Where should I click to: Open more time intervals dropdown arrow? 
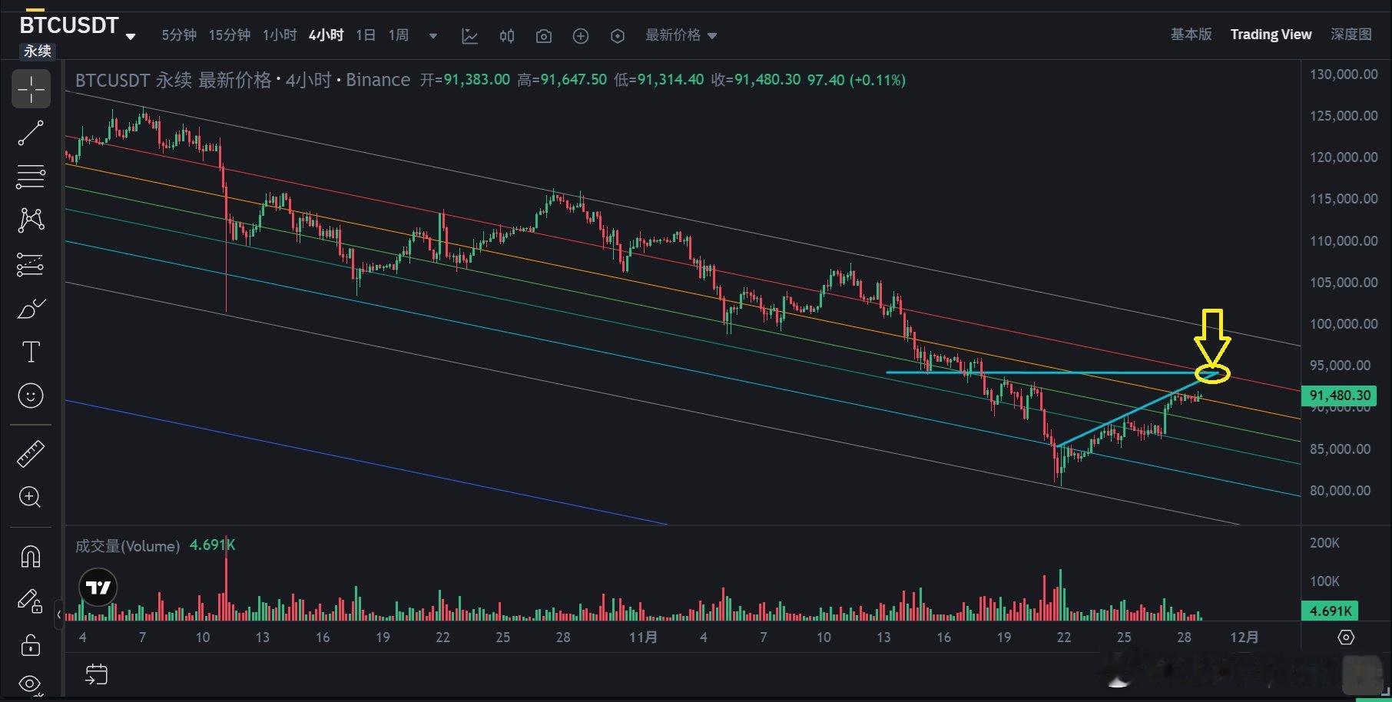pyautogui.click(x=433, y=35)
